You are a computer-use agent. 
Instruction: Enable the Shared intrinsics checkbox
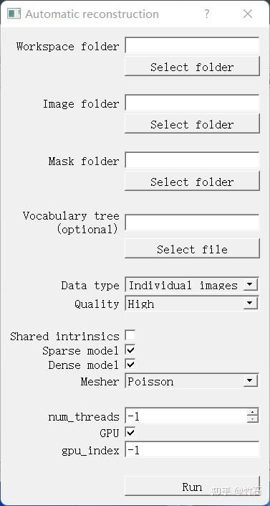pos(130,336)
